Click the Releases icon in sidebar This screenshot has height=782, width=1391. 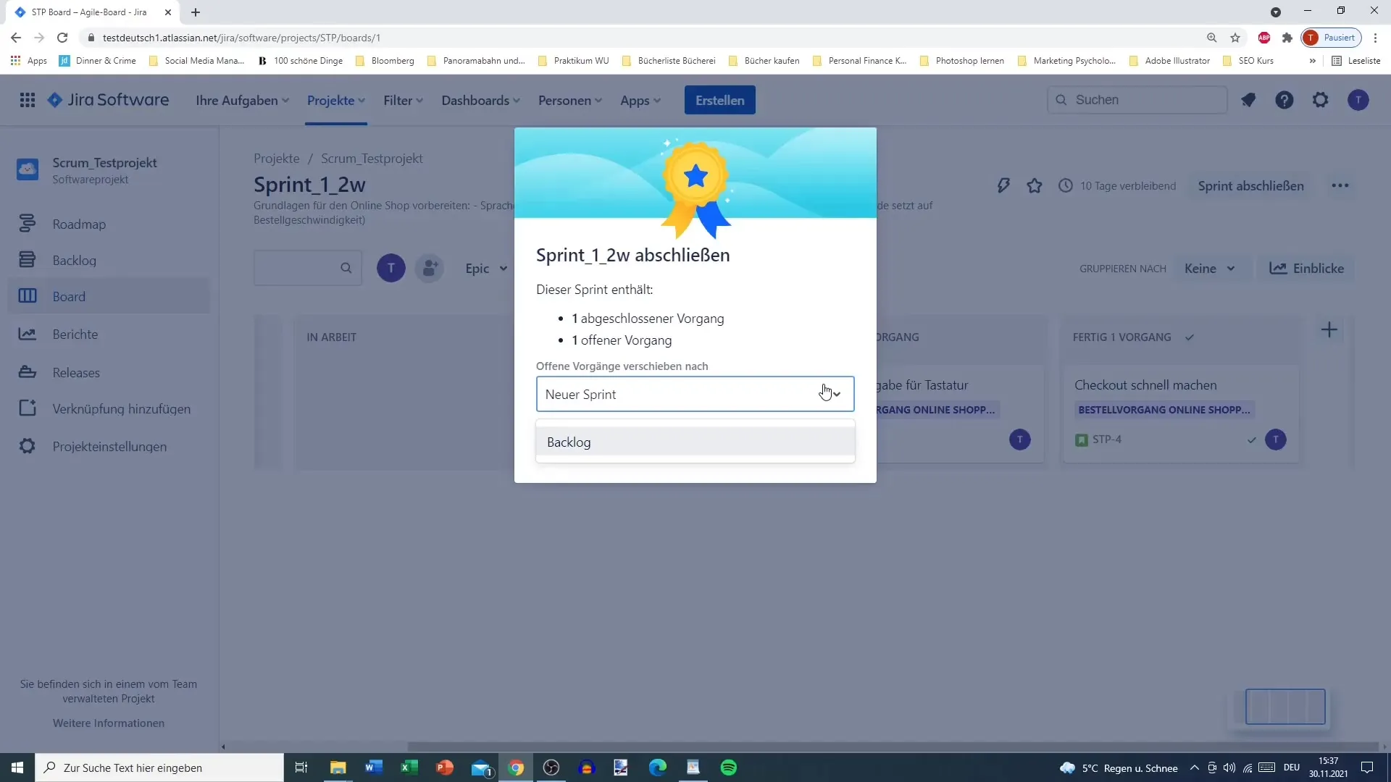28,371
